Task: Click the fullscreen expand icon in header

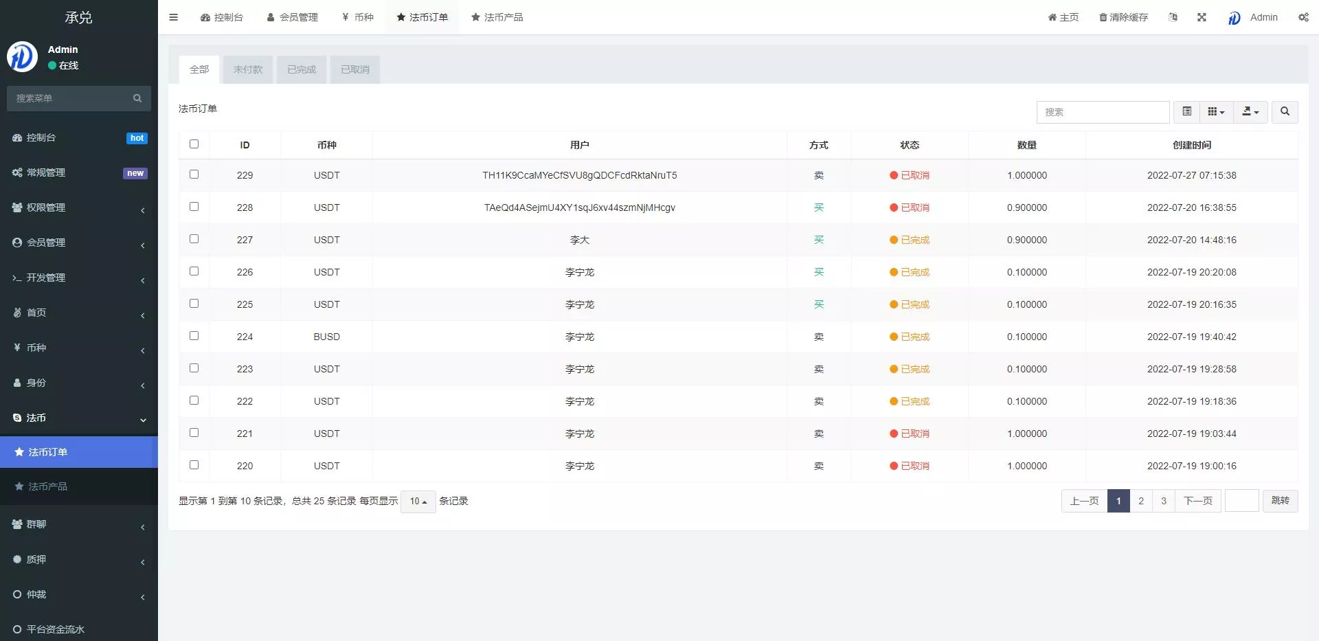Action: [x=1202, y=17]
